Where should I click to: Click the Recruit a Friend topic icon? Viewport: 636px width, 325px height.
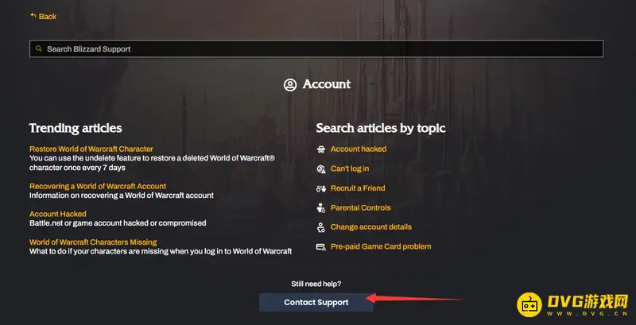321,188
